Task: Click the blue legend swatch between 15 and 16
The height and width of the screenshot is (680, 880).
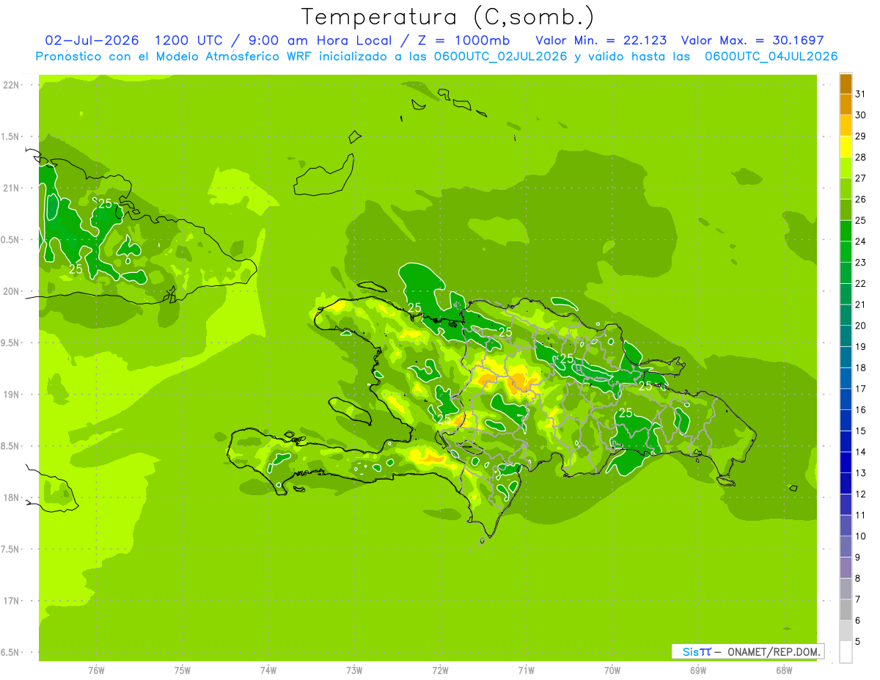Action: pos(846,420)
